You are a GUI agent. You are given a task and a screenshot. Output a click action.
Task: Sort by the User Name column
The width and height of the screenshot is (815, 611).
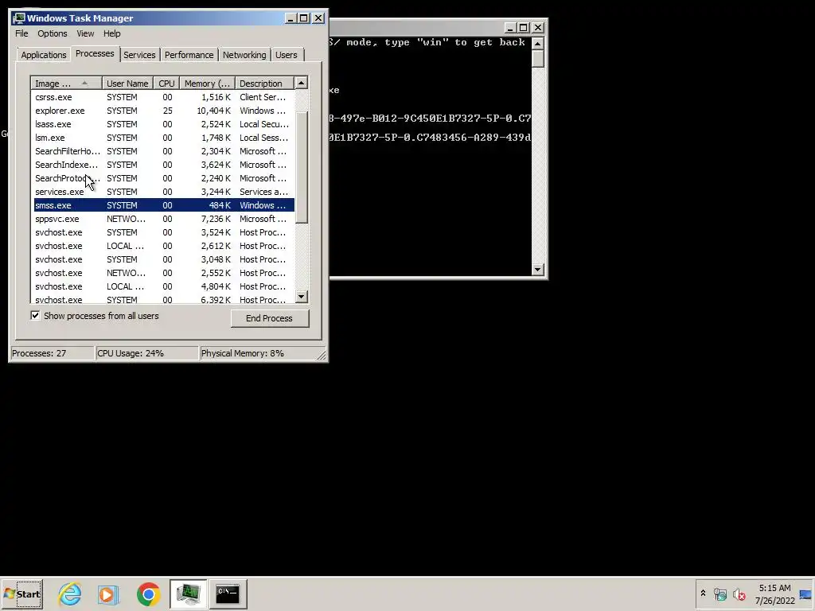(127, 83)
